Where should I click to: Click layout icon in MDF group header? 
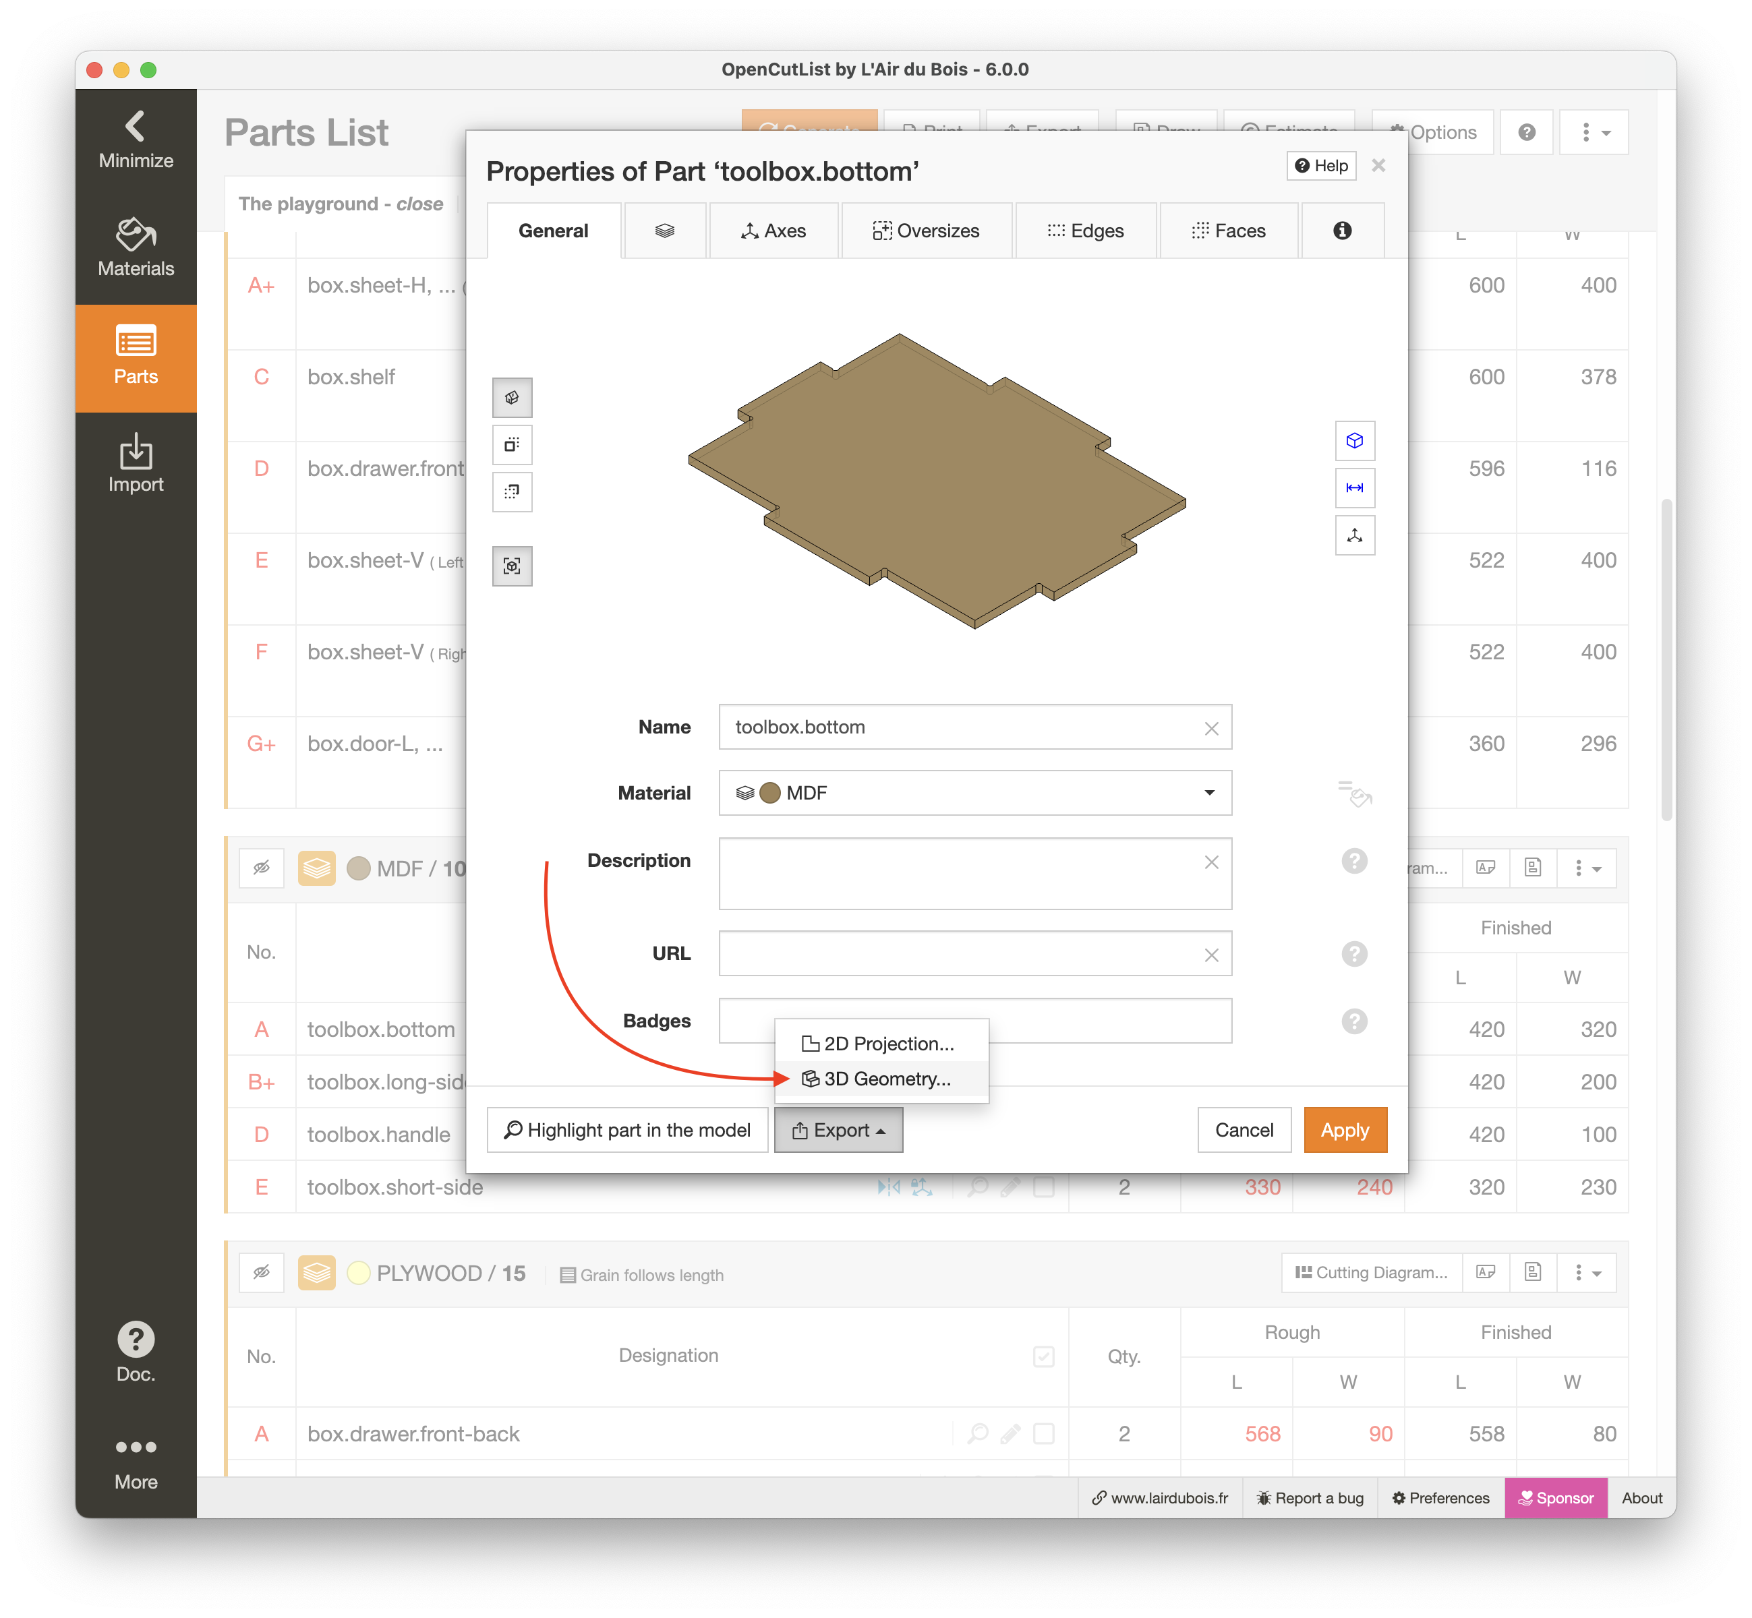click(1532, 868)
